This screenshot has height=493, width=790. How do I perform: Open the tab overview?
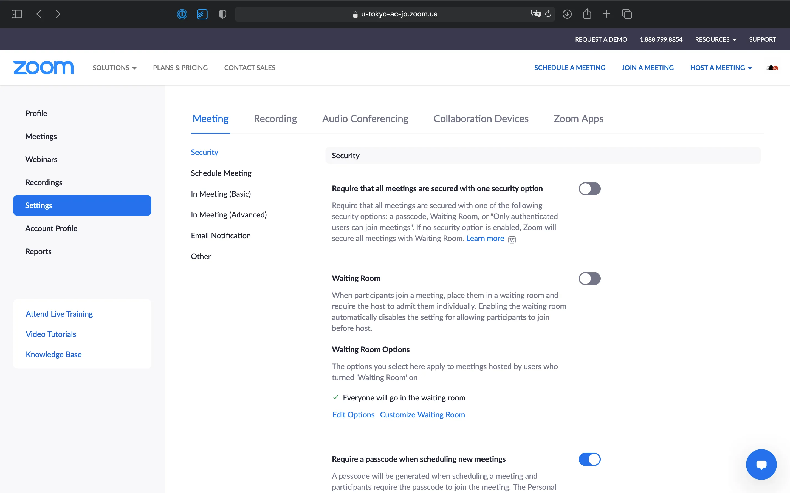tap(627, 14)
